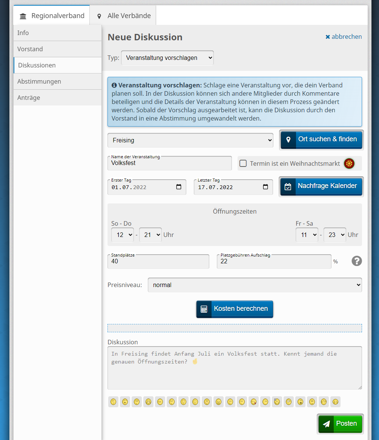
Task: Open the date picker in Erster Tag field
Action: (x=179, y=187)
